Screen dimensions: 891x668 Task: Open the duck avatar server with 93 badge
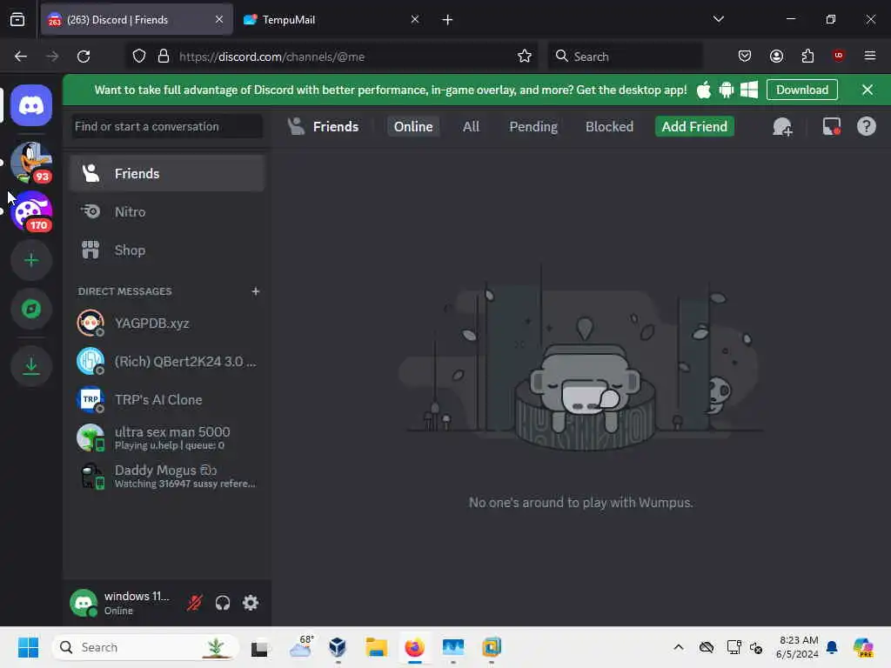(31, 163)
